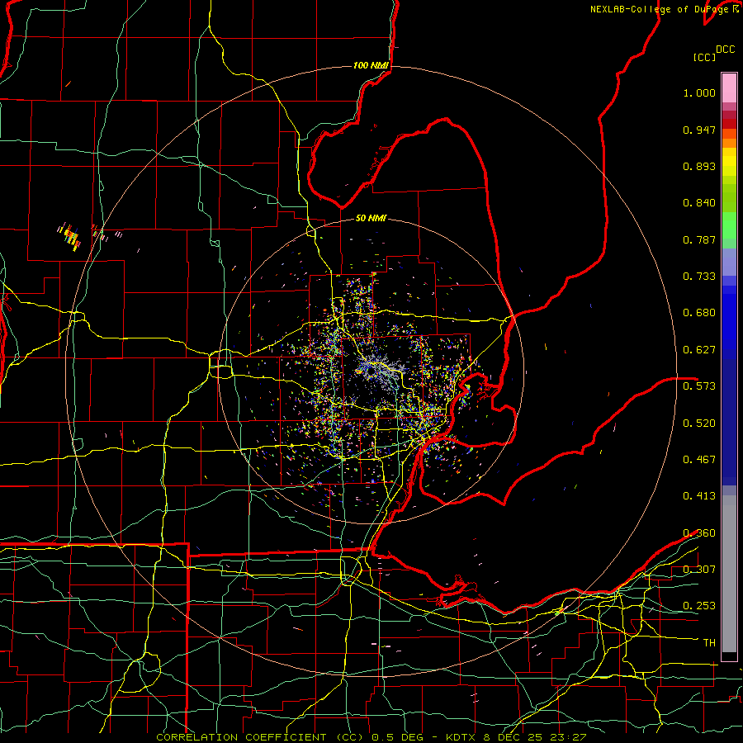The image size is (743, 743).
Task: Click the 0.253 legend value
Action: [x=699, y=606]
